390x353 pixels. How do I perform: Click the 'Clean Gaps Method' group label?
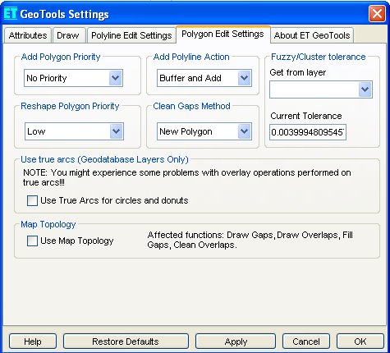pyautogui.click(x=191, y=106)
